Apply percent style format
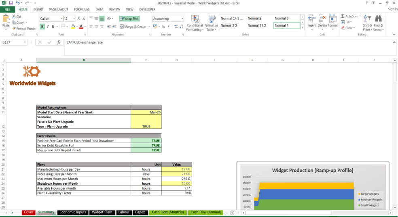Screen dimensions: 398x217 [x=163, y=26]
